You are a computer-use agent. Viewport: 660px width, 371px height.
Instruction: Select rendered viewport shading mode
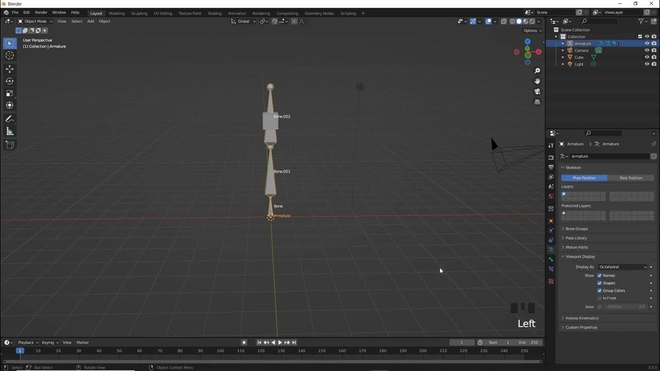(532, 21)
